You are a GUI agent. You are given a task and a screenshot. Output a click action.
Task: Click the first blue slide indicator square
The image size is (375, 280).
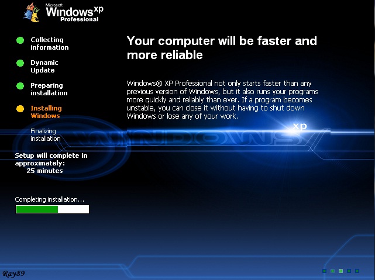coord(324,271)
